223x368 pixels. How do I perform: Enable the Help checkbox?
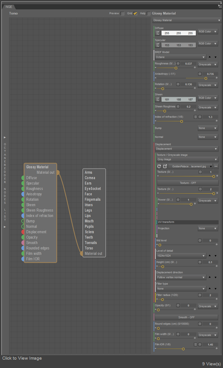148,14
